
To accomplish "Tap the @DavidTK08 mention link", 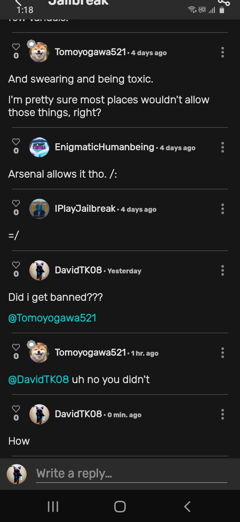I will tap(39, 379).
